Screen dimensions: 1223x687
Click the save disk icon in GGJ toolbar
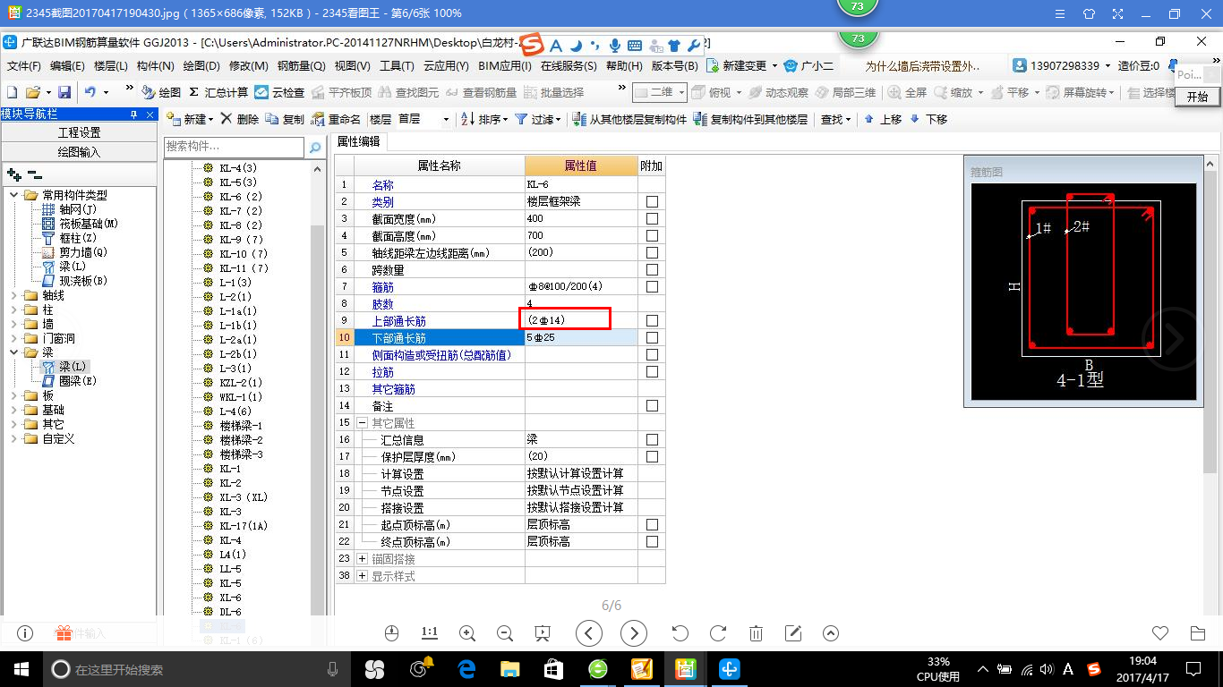64,92
